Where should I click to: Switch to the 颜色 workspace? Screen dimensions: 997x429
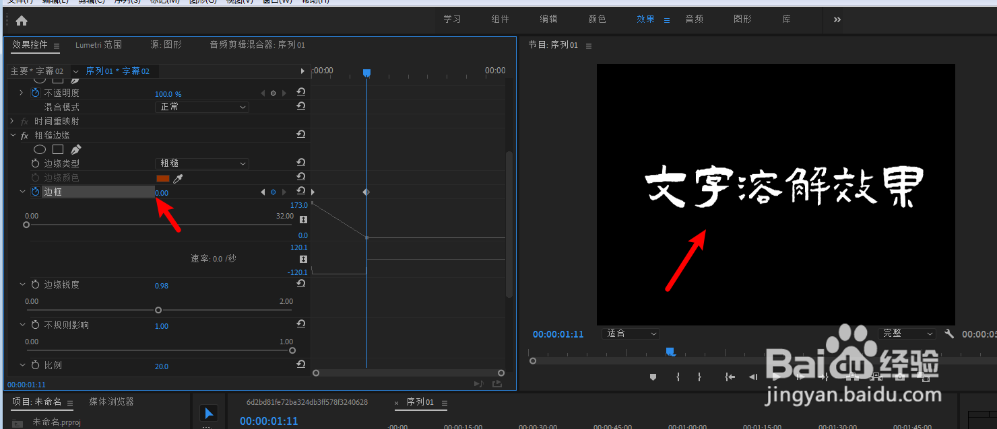point(598,19)
